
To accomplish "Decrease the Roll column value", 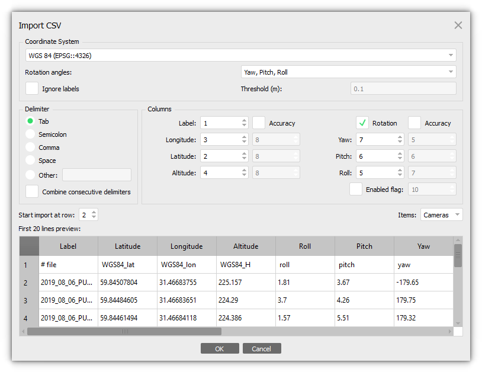I will point(400,175).
